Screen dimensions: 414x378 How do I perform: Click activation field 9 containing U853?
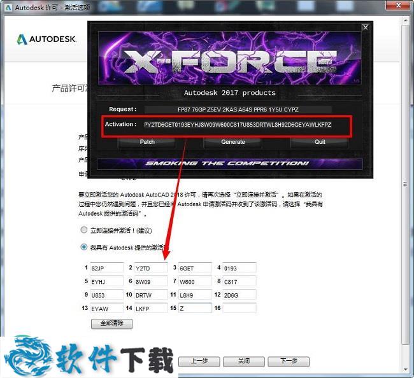(x=106, y=295)
